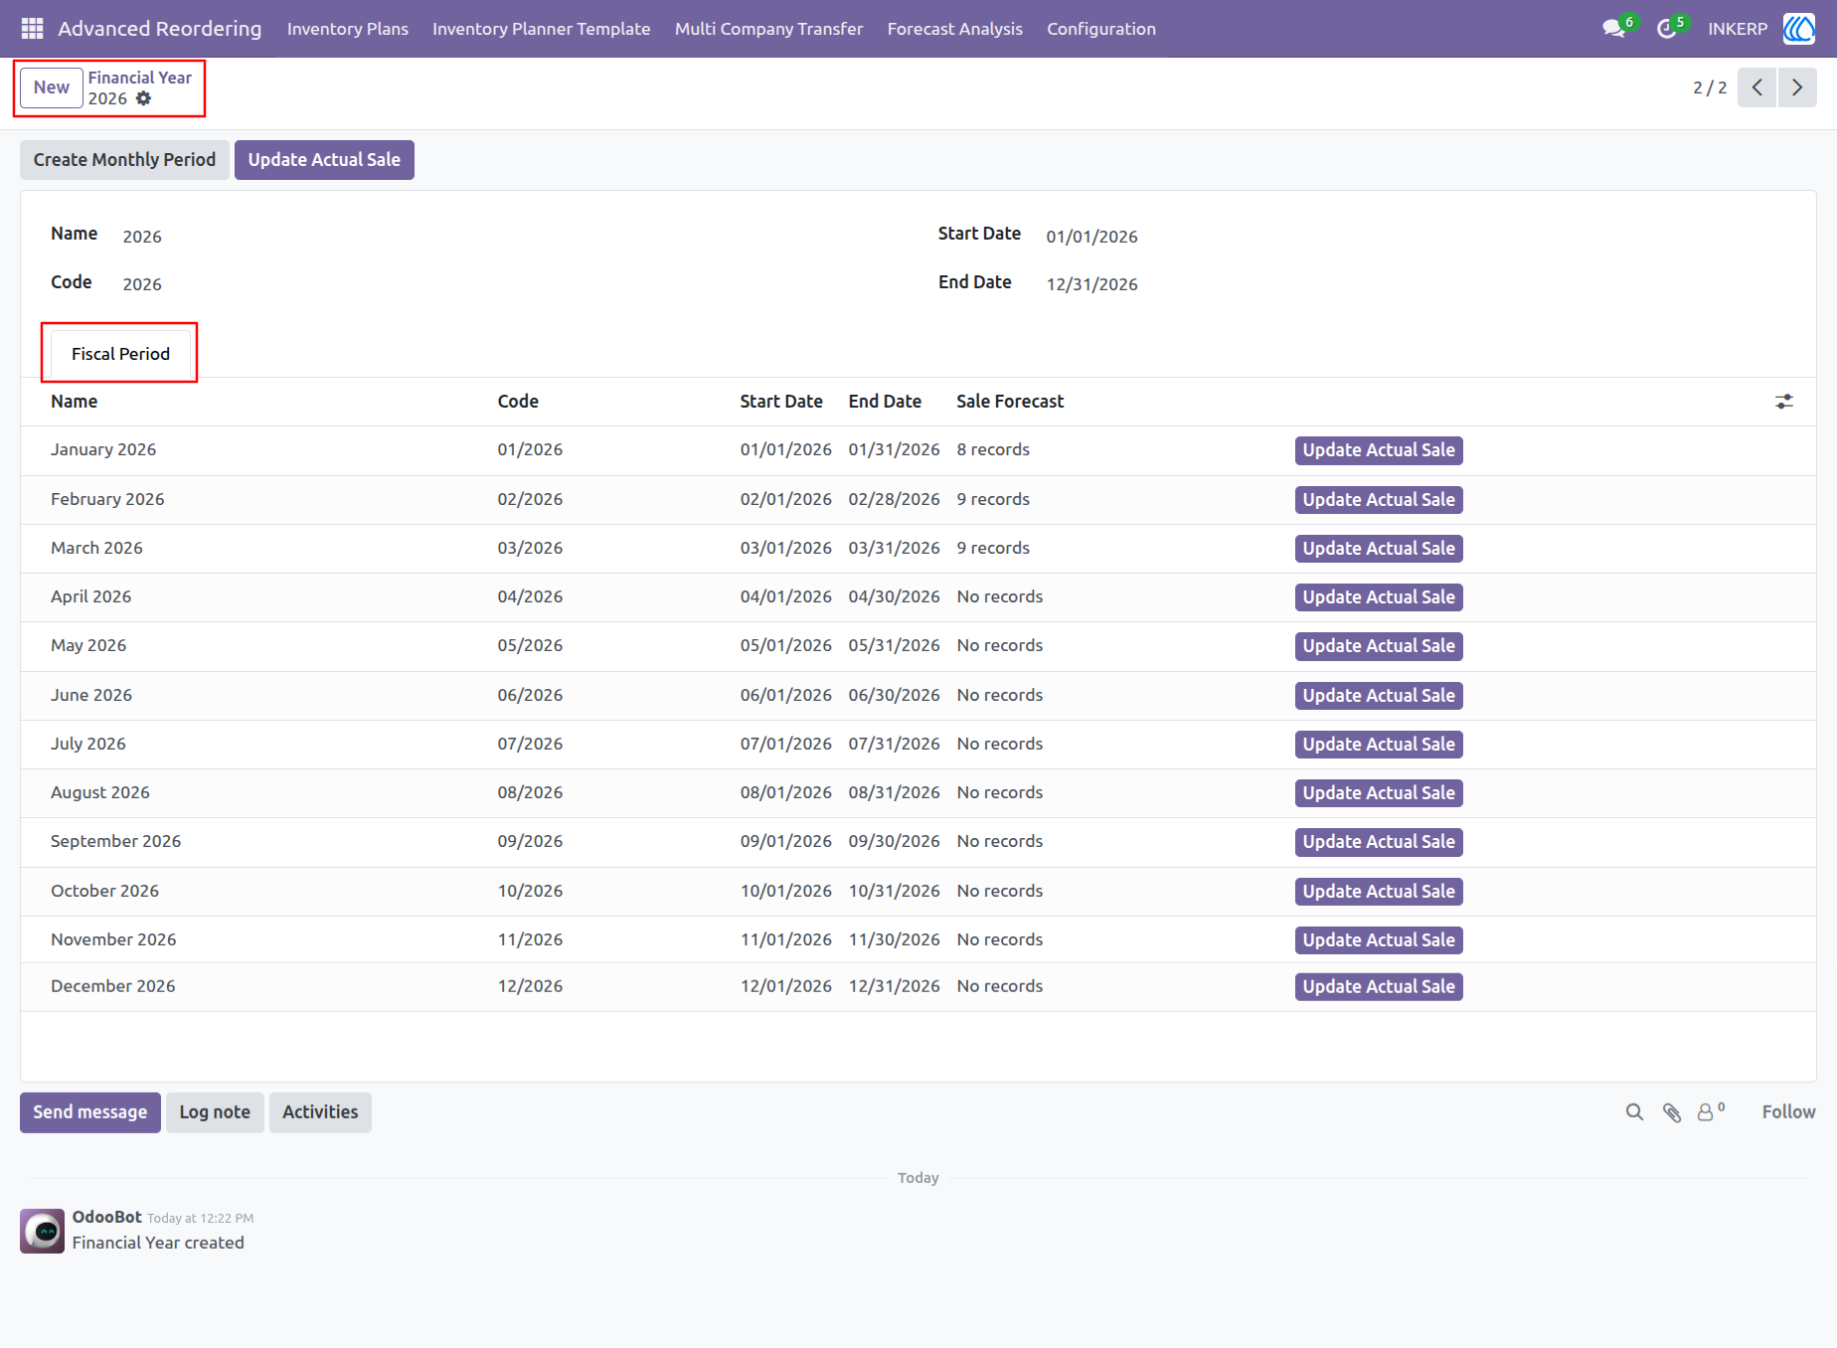Go to the previous record arrow
The image size is (1837, 1348).
(1756, 87)
